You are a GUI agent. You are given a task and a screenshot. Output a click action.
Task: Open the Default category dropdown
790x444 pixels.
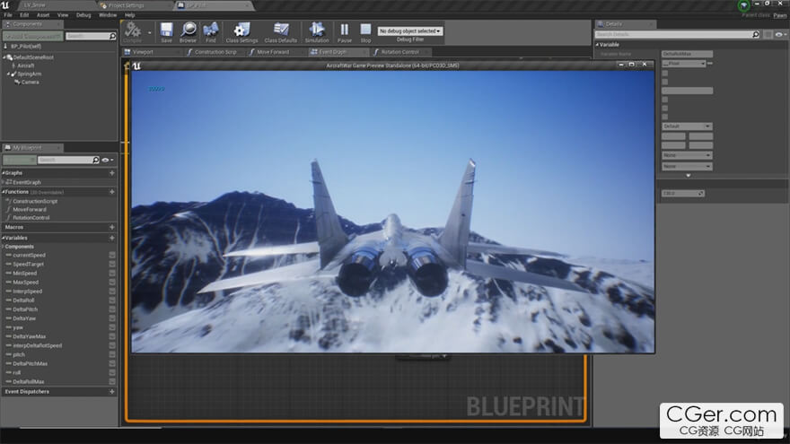(x=686, y=126)
